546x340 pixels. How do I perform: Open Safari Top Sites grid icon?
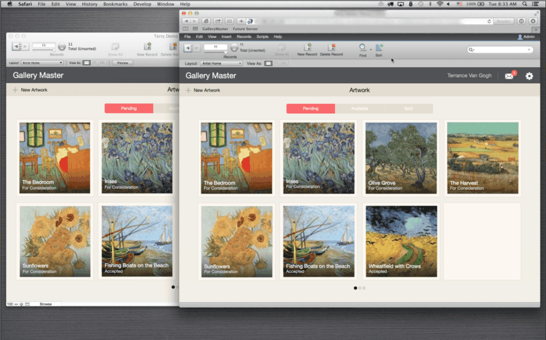pos(229,21)
